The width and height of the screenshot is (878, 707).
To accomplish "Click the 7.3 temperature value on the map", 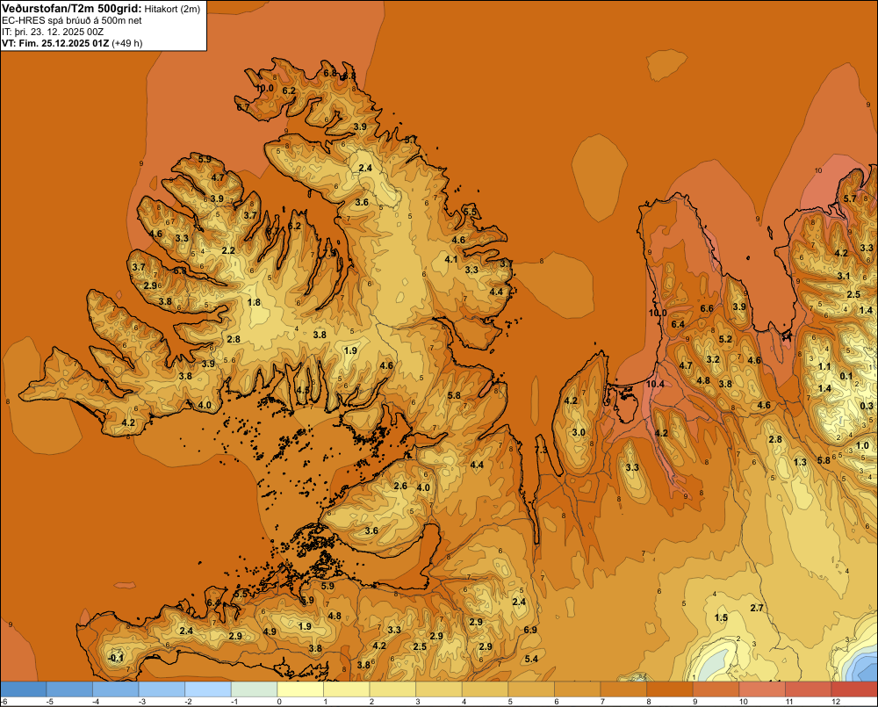I will (x=542, y=451).
